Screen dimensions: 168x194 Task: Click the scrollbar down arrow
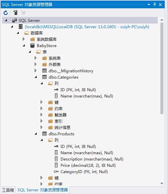[x=162, y=183]
